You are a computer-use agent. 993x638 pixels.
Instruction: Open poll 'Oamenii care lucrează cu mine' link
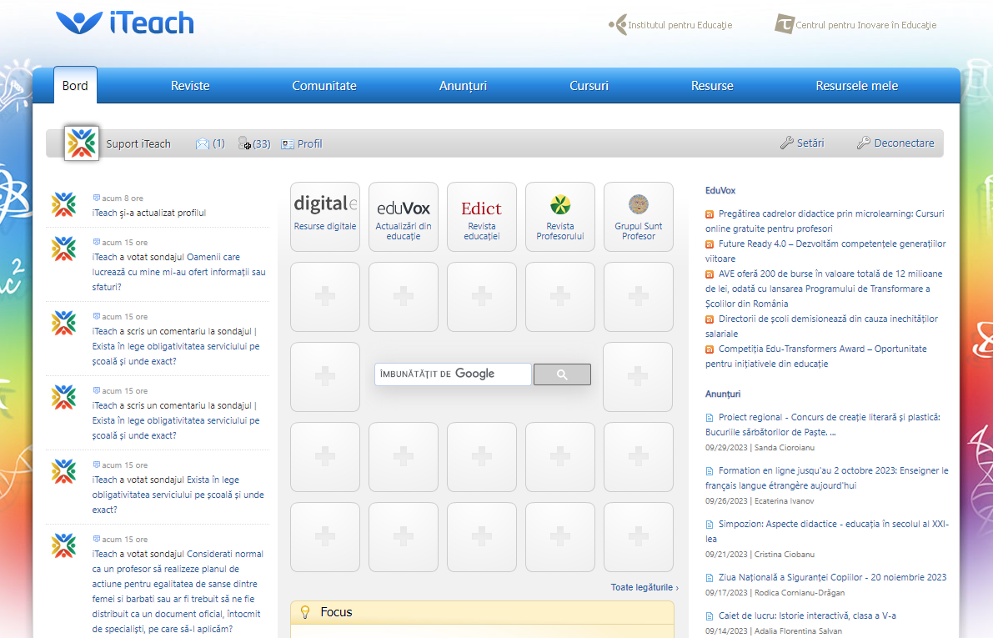point(178,272)
